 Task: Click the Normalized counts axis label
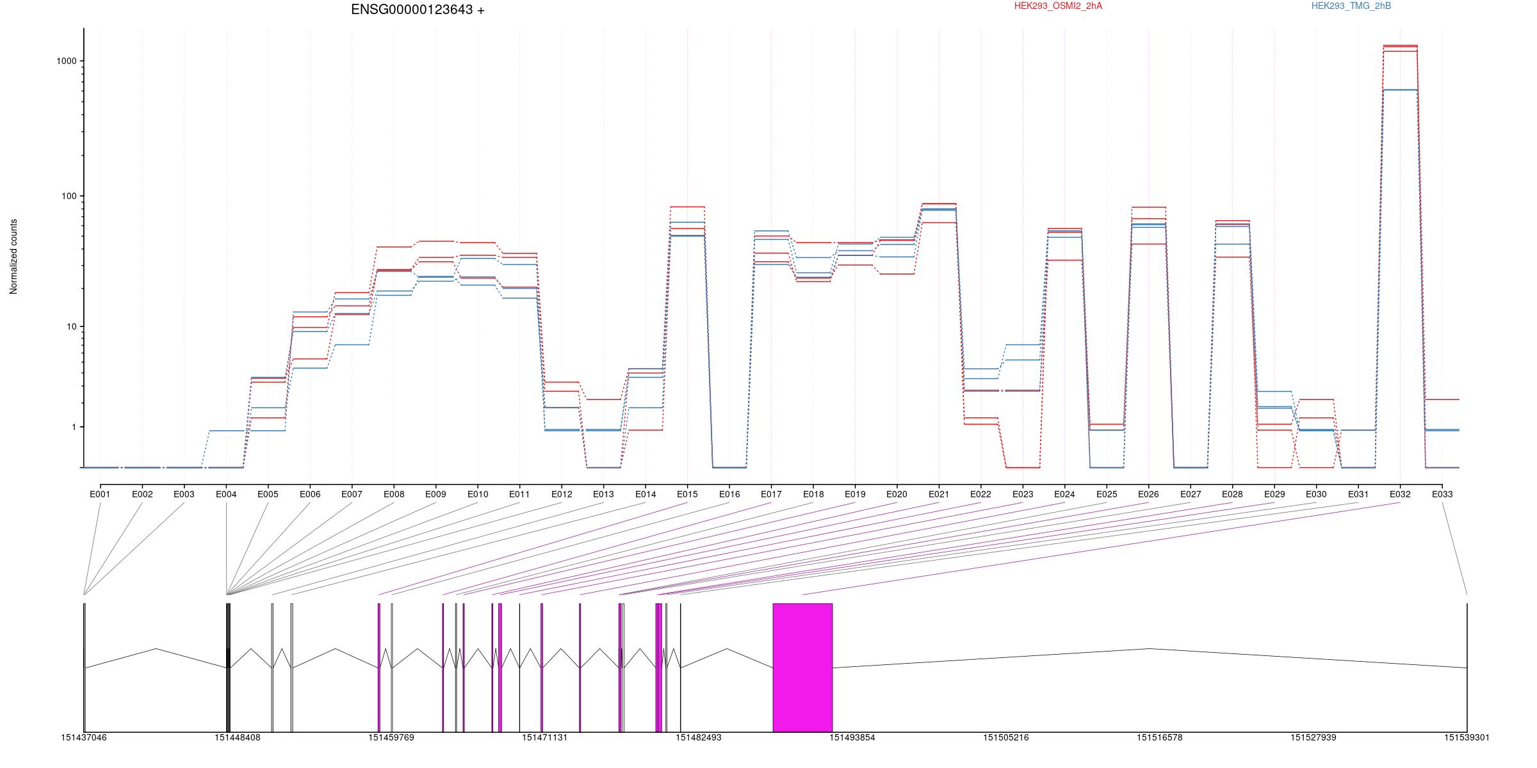coord(13,257)
